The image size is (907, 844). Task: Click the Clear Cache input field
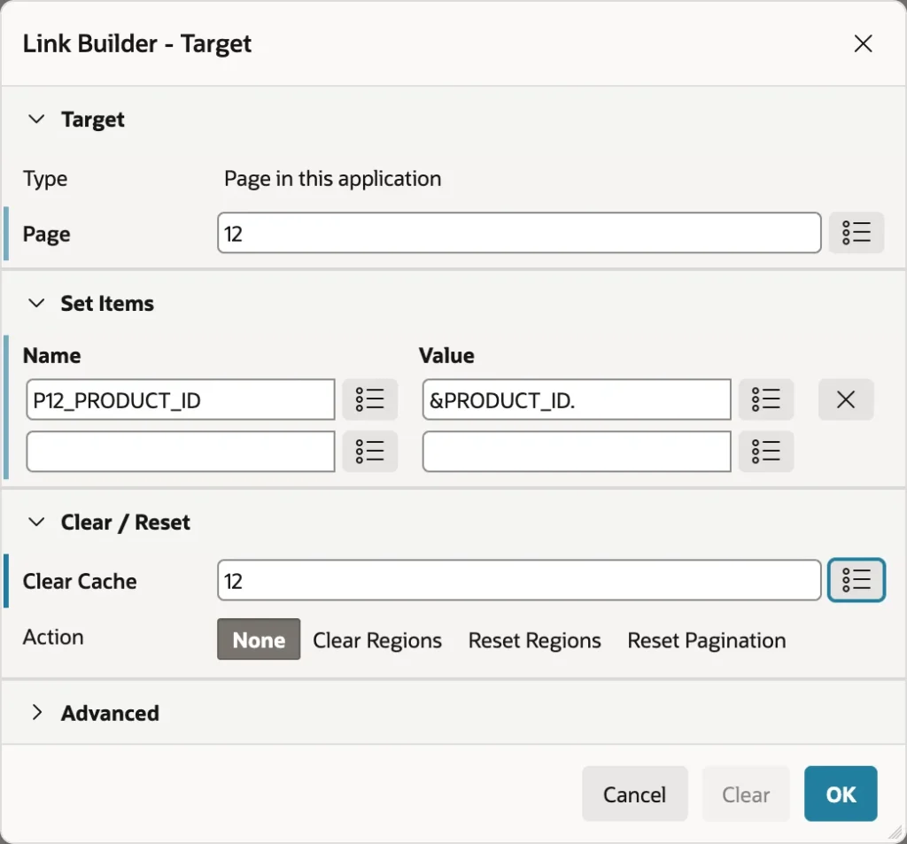[x=519, y=580]
